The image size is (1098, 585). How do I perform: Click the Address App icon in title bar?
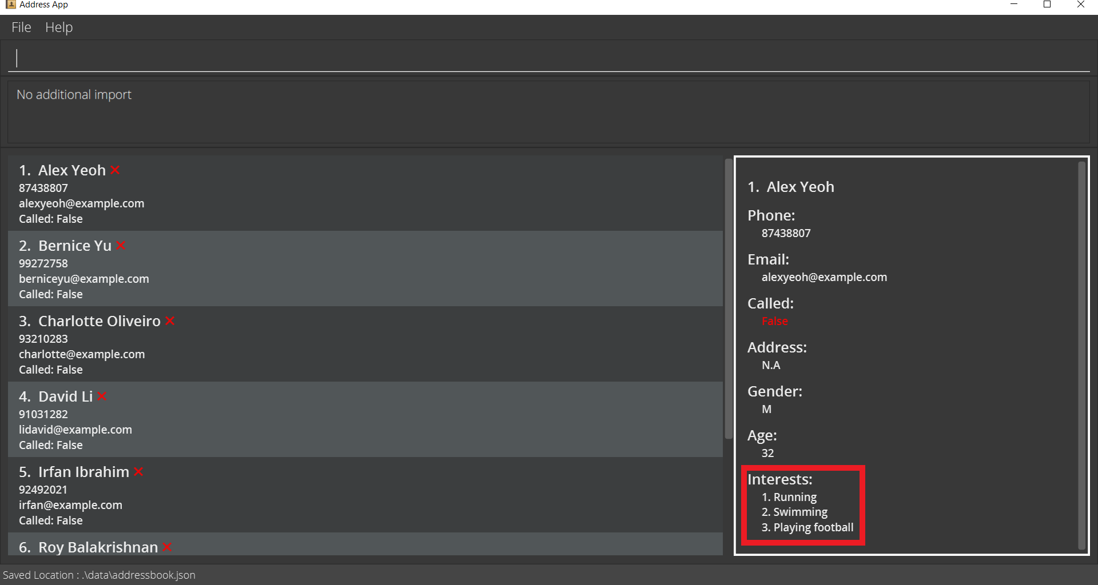pyautogui.click(x=10, y=5)
